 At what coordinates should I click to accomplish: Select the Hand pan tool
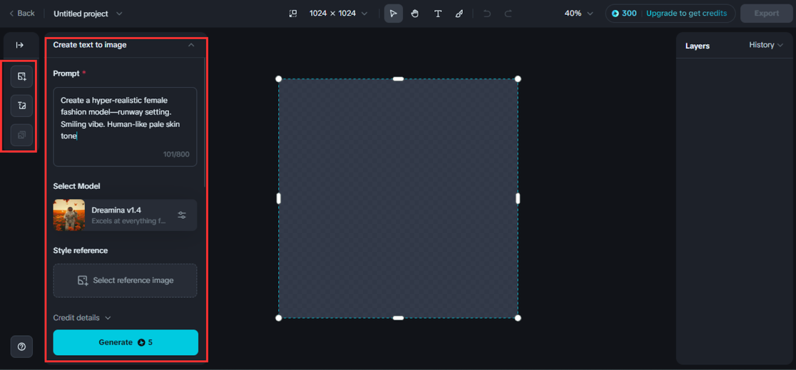point(415,13)
